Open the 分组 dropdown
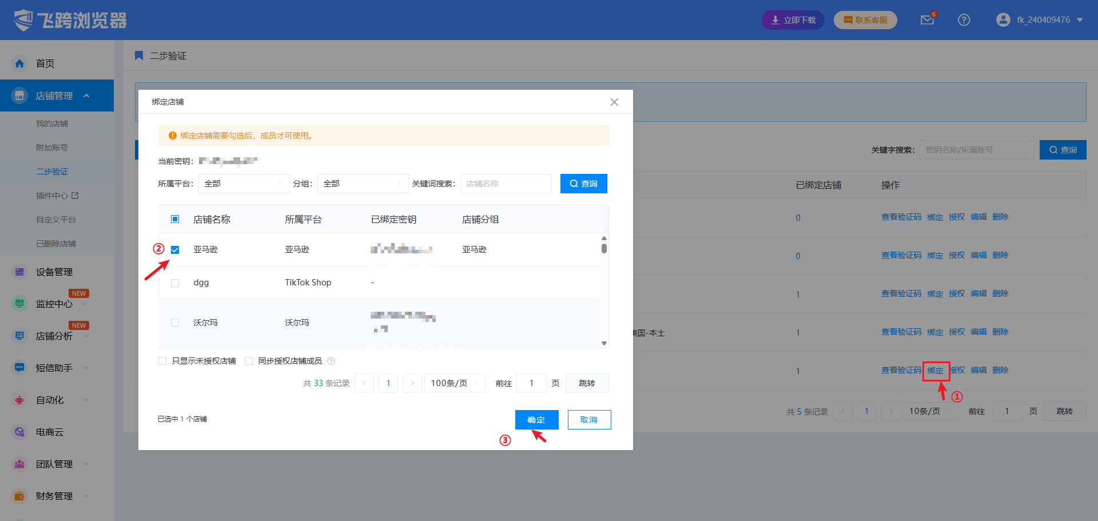 363,184
